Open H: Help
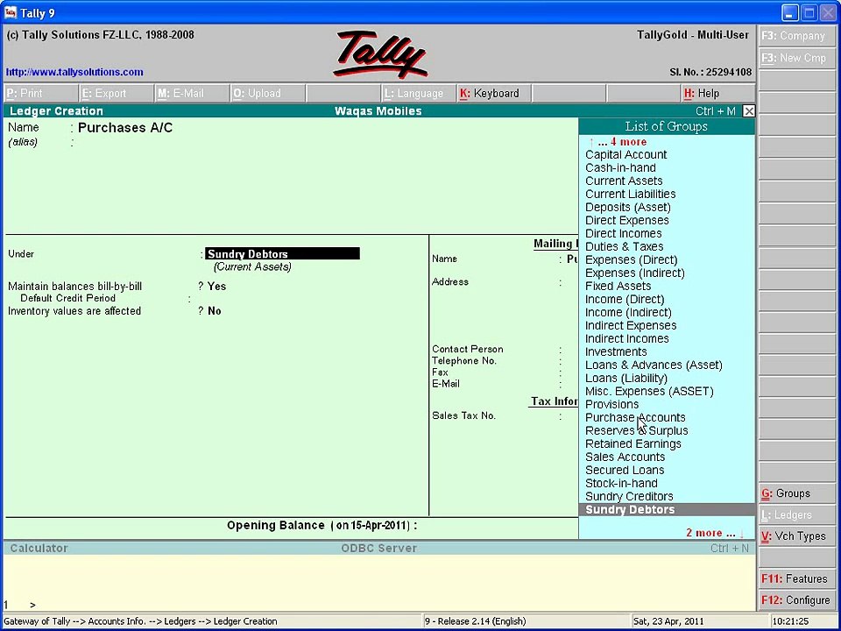The image size is (841, 631). coord(718,94)
